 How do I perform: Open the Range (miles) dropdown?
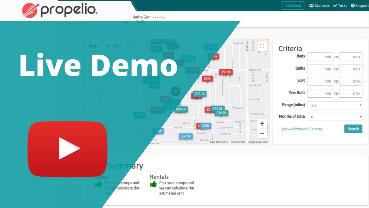pyautogui.click(x=335, y=105)
